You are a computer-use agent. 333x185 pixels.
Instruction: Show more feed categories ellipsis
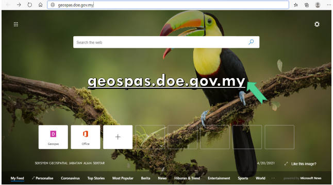273,178
